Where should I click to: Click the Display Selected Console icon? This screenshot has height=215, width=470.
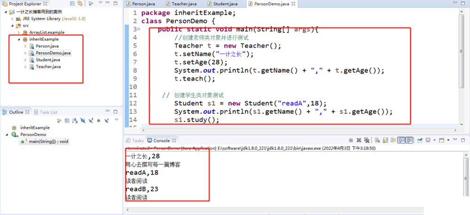428,140
